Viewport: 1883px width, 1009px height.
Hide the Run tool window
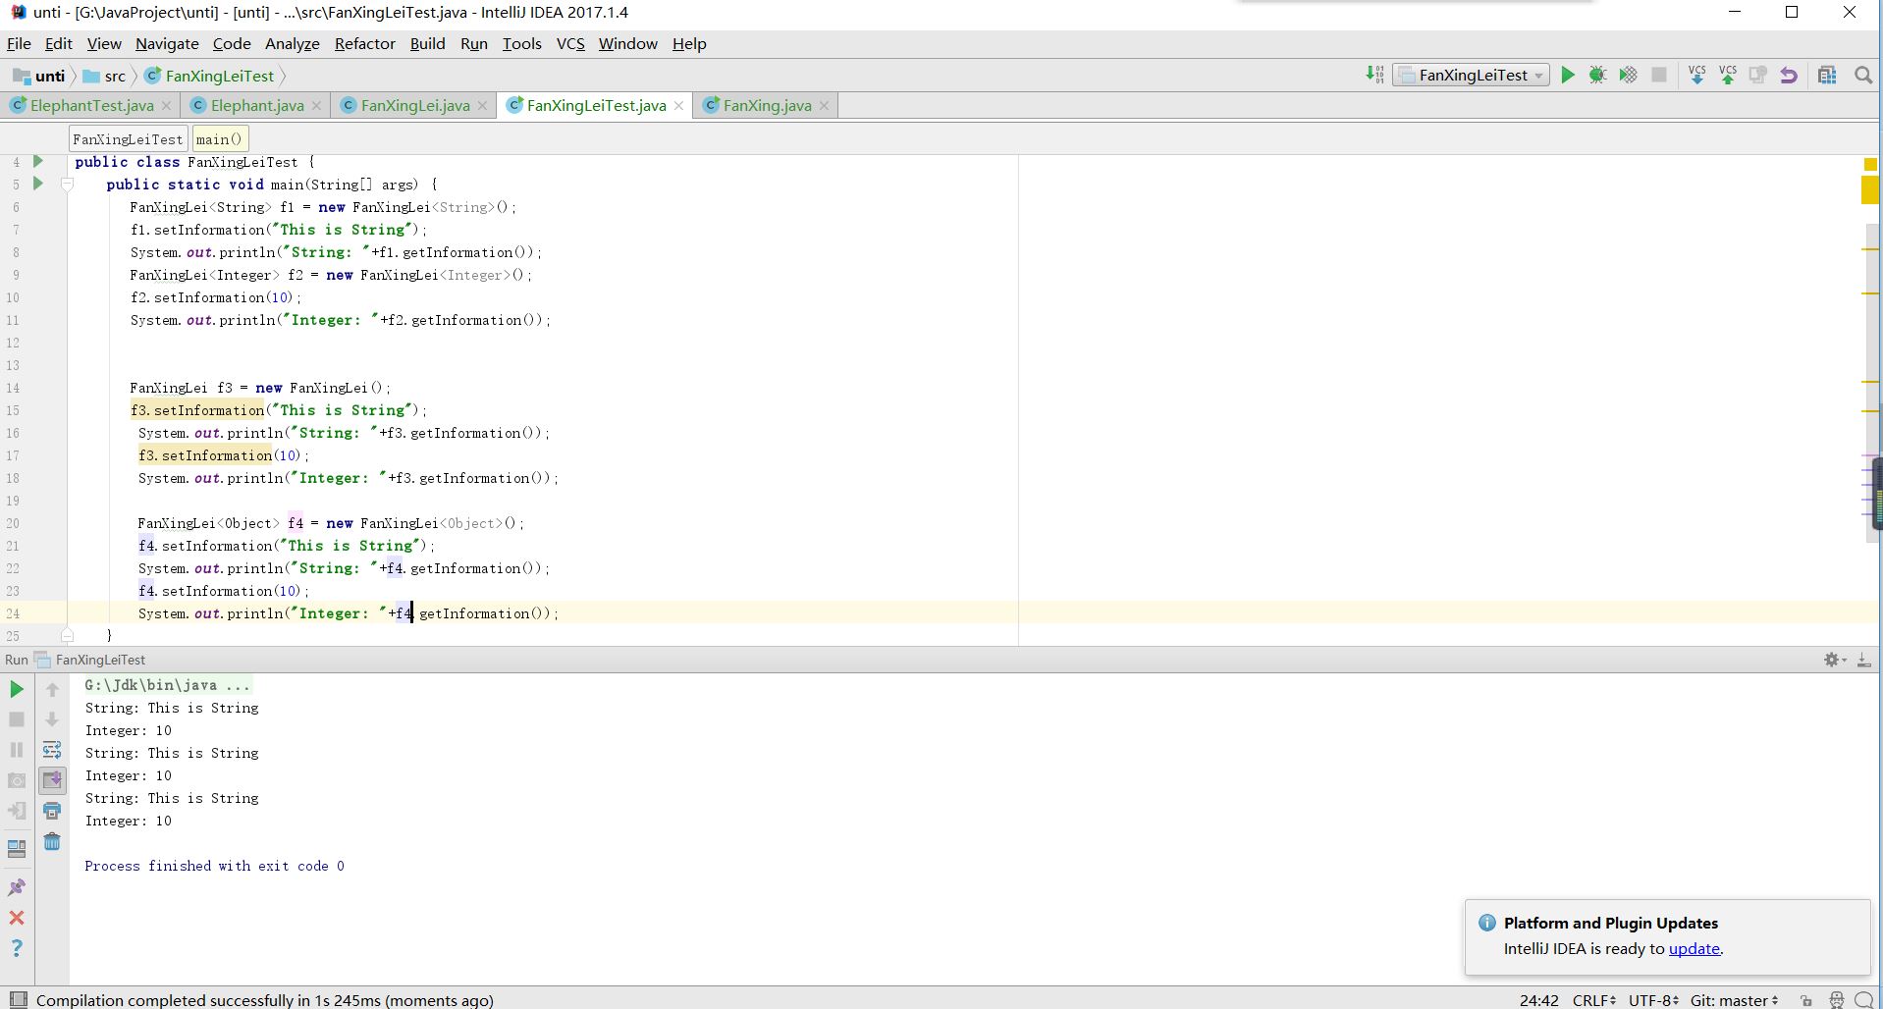click(x=1863, y=660)
